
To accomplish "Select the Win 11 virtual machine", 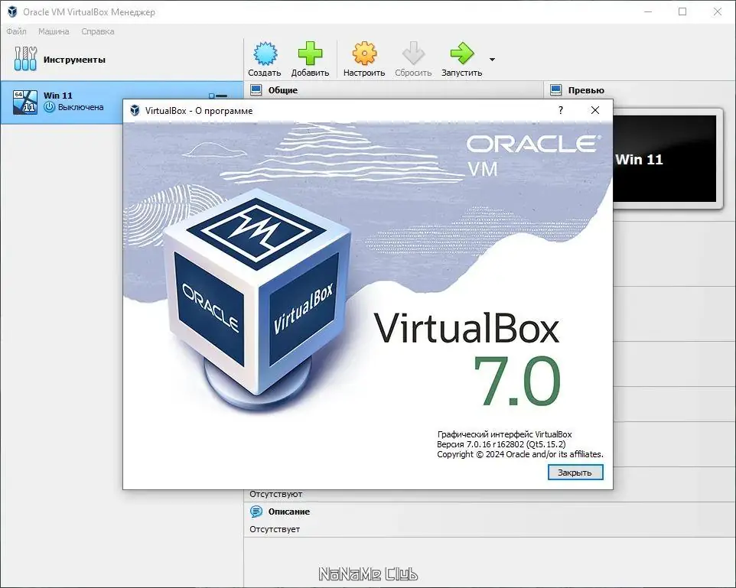I will click(122, 102).
